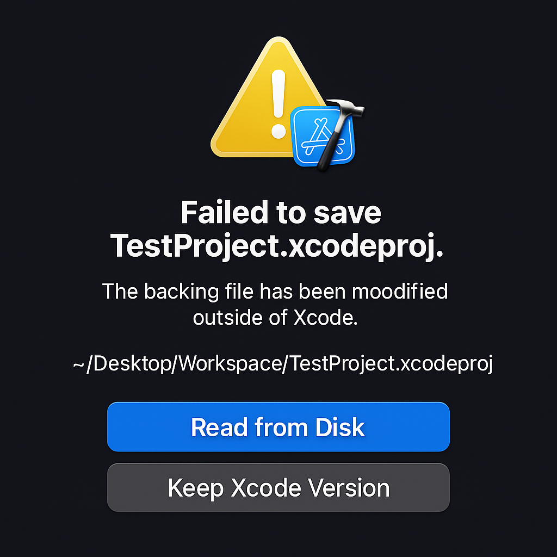The width and height of the screenshot is (557, 557).
Task: Choose Read from Disk
Action: tap(278, 427)
